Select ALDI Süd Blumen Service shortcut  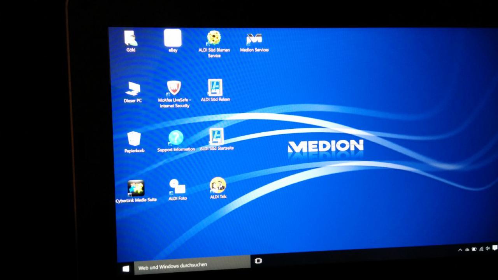click(214, 44)
